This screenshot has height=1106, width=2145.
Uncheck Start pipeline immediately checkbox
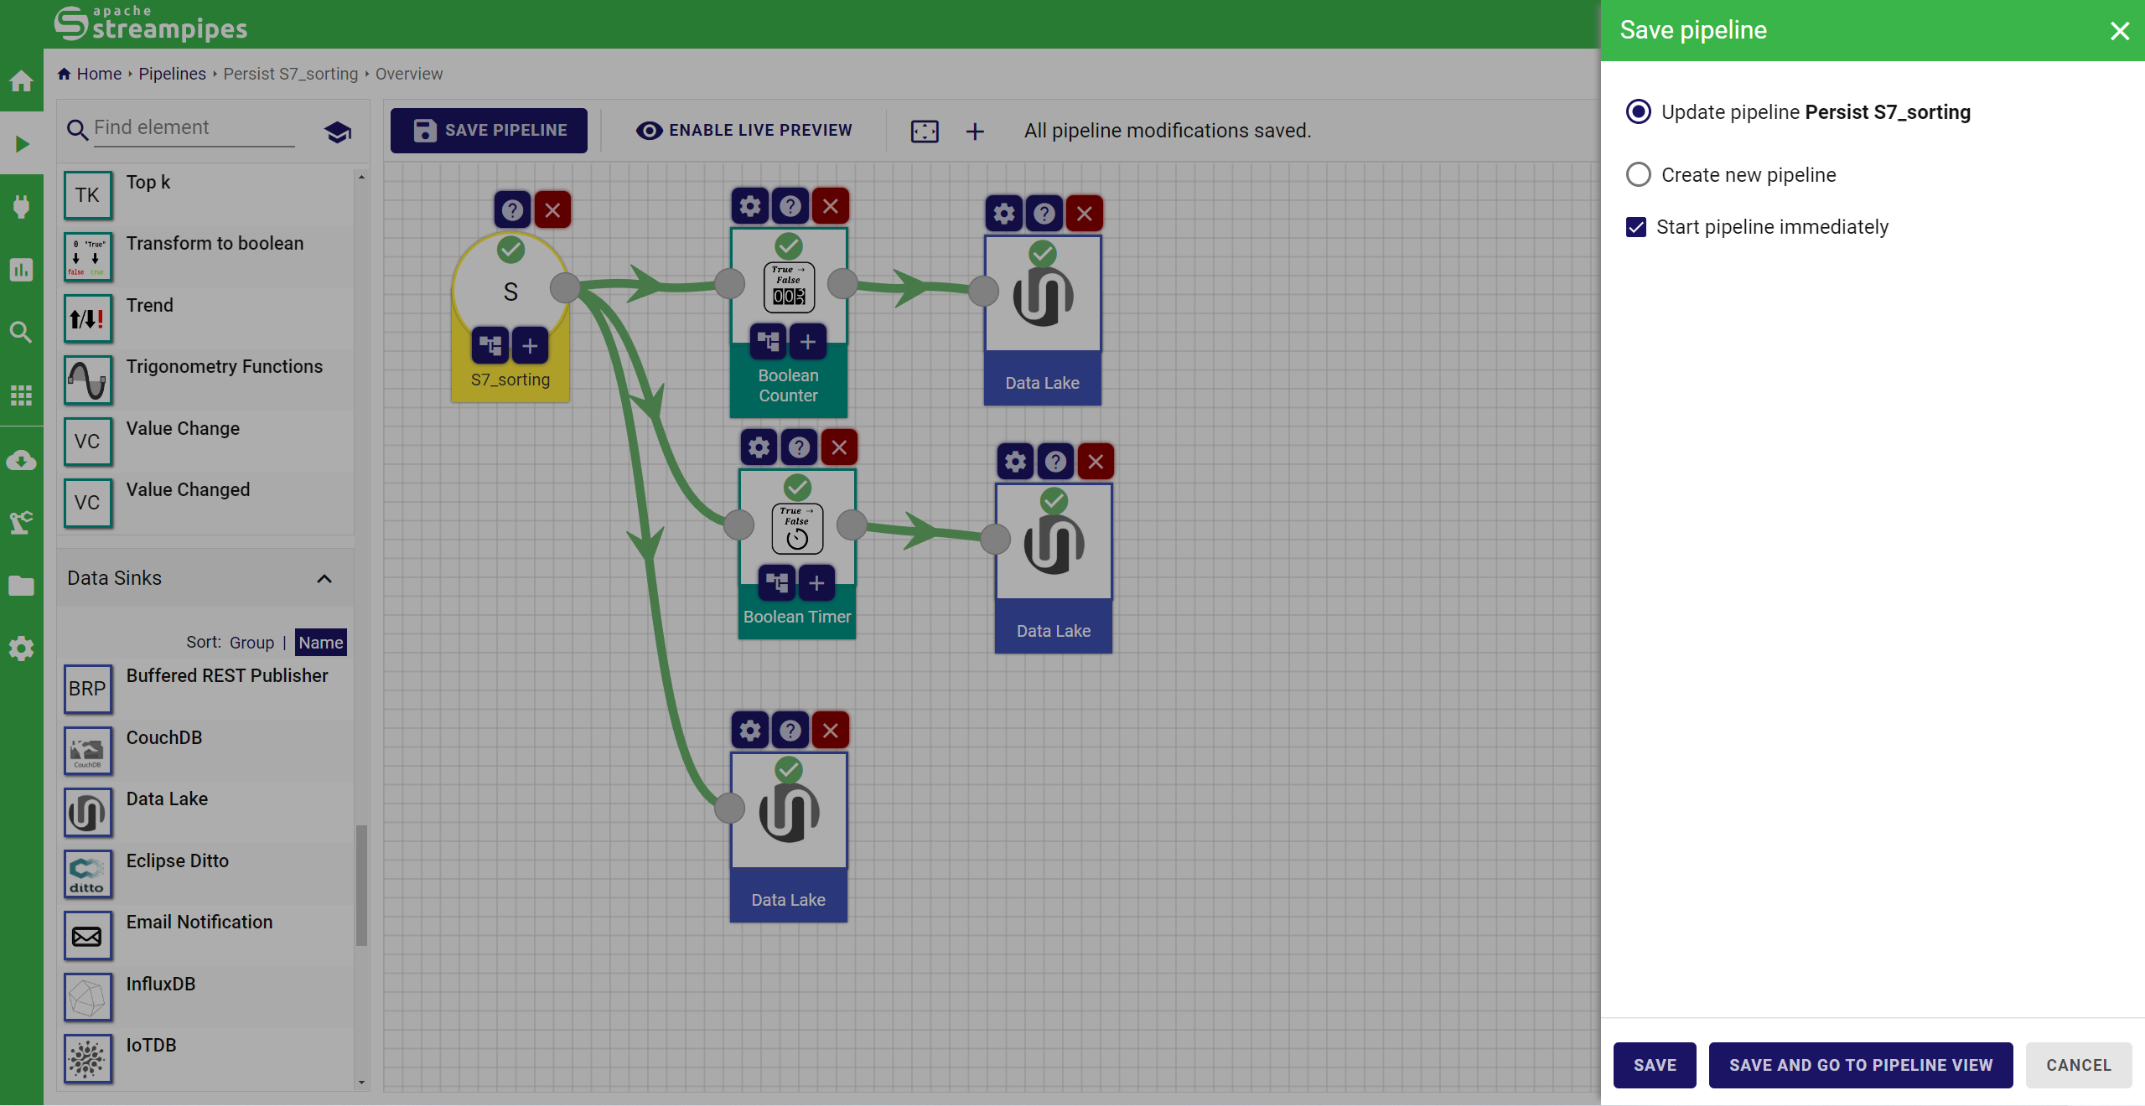coord(1636,227)
